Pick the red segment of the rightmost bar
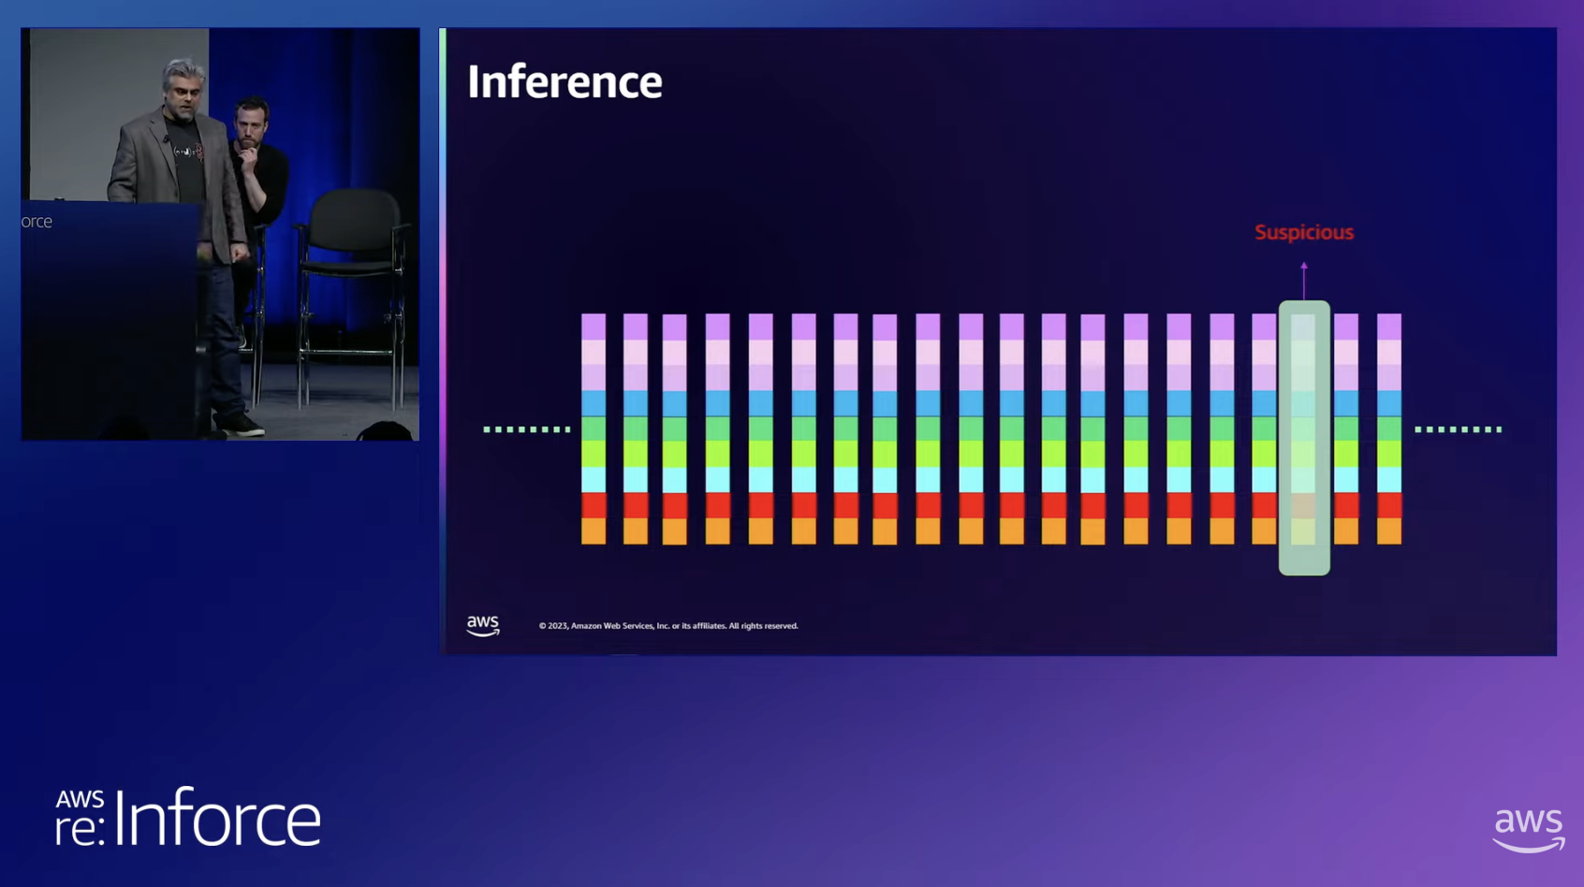 tap(1389, 504)
